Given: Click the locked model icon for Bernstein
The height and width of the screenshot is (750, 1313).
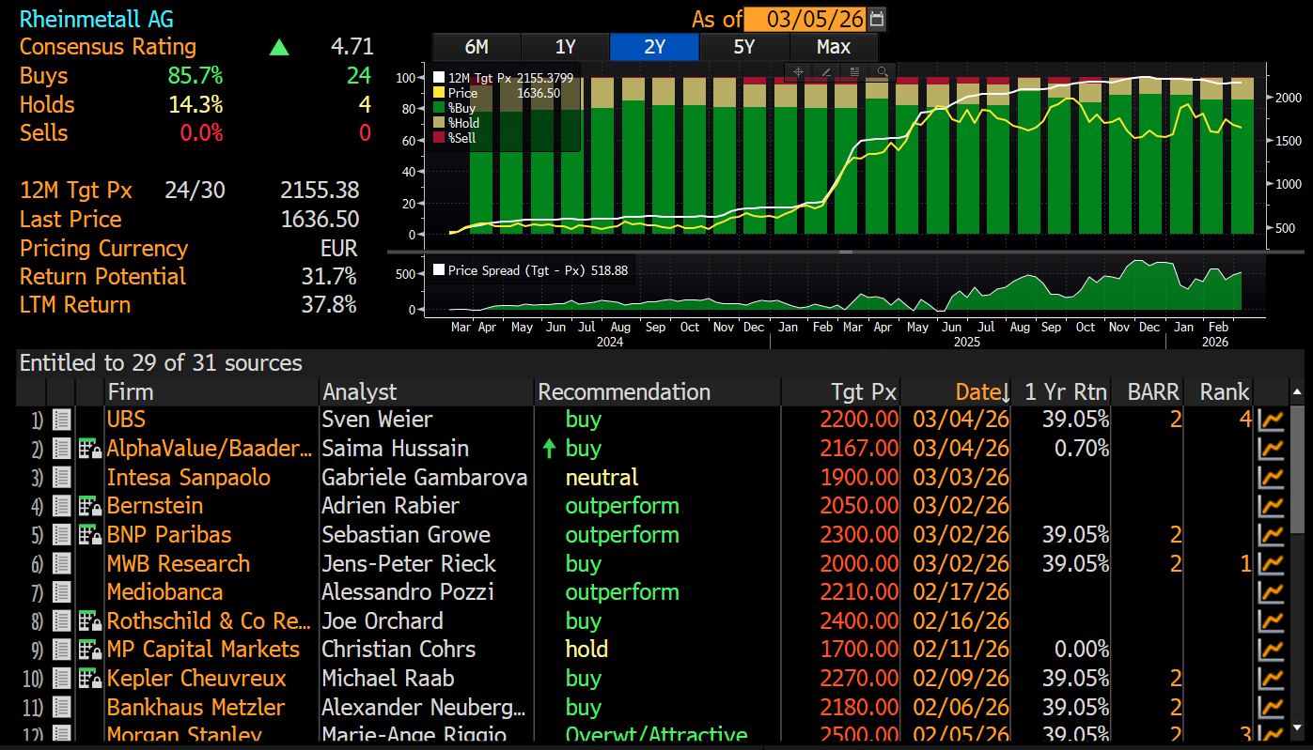Looking at the screenshot, I should click(90, 507).
